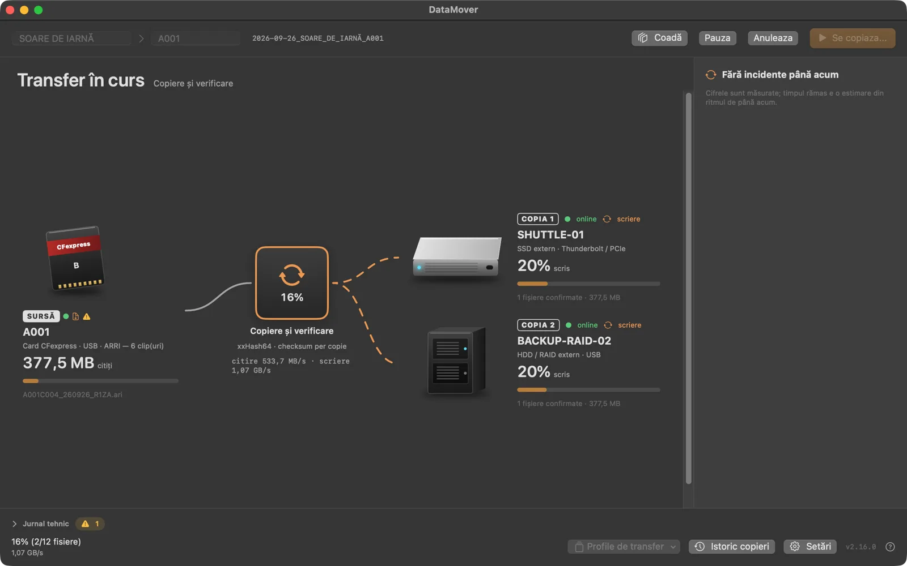This screenshot has width=907, height=566.
Task: Click the warning badge next to Jurnal tehnic
Action: (x=90, y=524)
